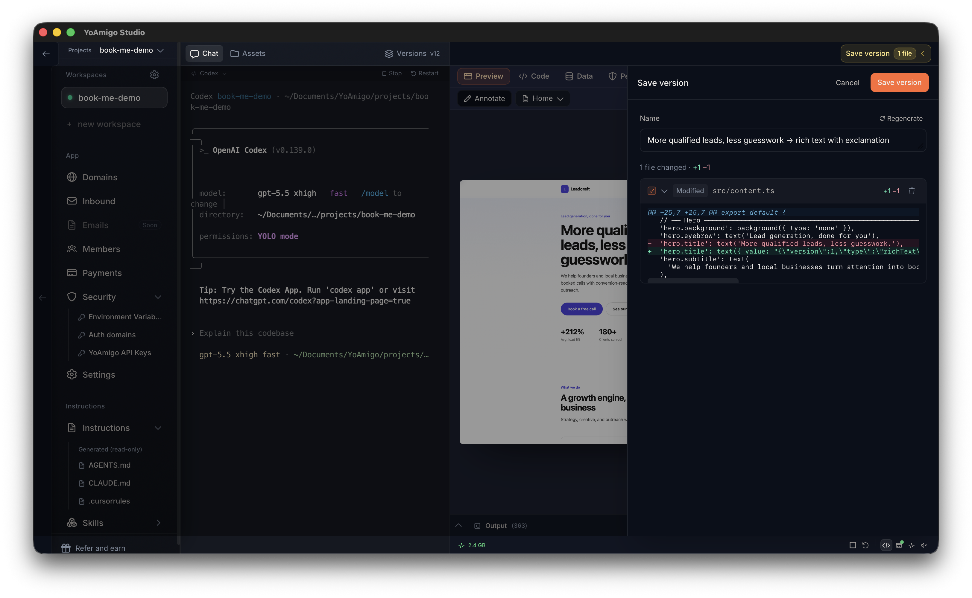Click the collapse arrow left of Security
The height and width of the screenshot is (598, 972).
pyautogui.click(x=42, y=298)
